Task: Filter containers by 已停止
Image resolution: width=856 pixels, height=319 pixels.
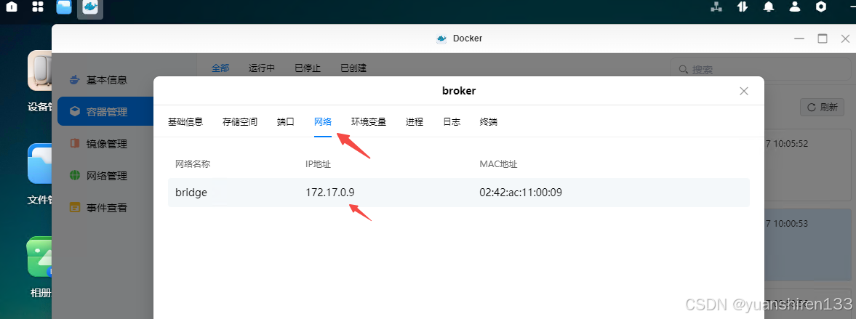Action: click(x=308, y=68)
